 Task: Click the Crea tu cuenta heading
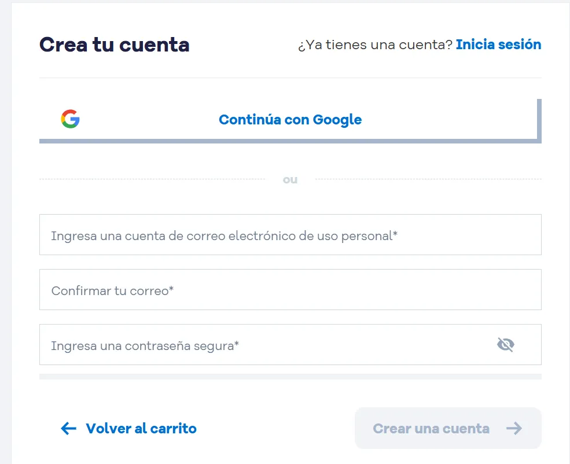pyautogui.click(x=115, y=45)
